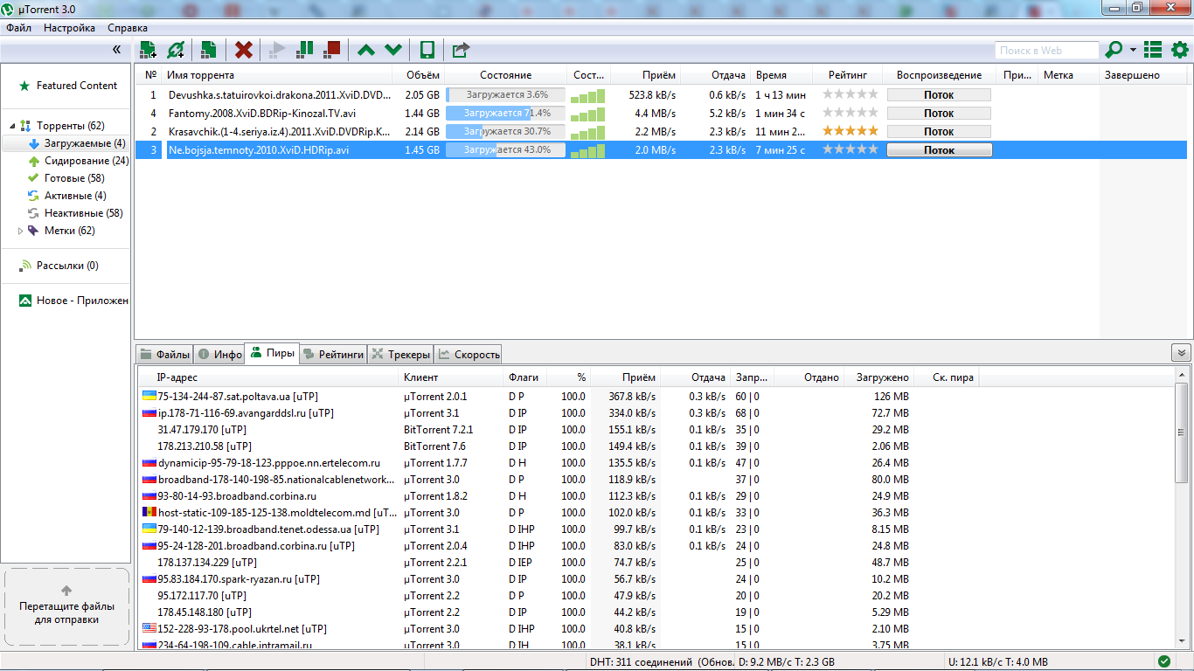Image resolution: width=1194 pixels, height=671 pixels.
Task: Sort peers by Клиент column header
Action: point(451,377)
